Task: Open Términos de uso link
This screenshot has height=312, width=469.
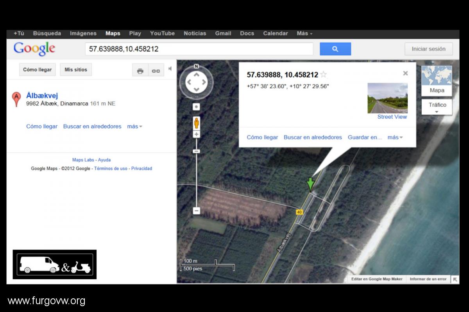Action: [111, 169]
